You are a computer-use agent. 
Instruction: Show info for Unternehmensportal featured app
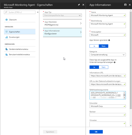pyautogui.click(x=114, y=62)
